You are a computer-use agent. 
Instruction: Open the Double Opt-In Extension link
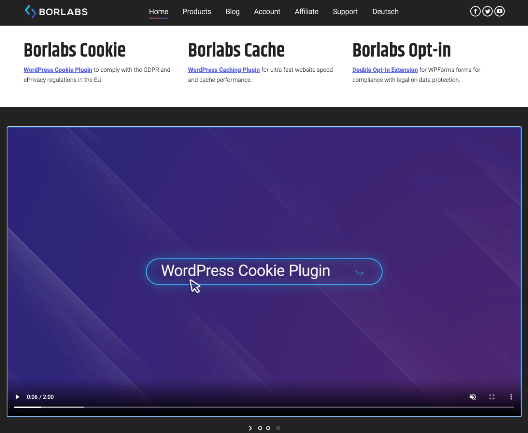385,69
